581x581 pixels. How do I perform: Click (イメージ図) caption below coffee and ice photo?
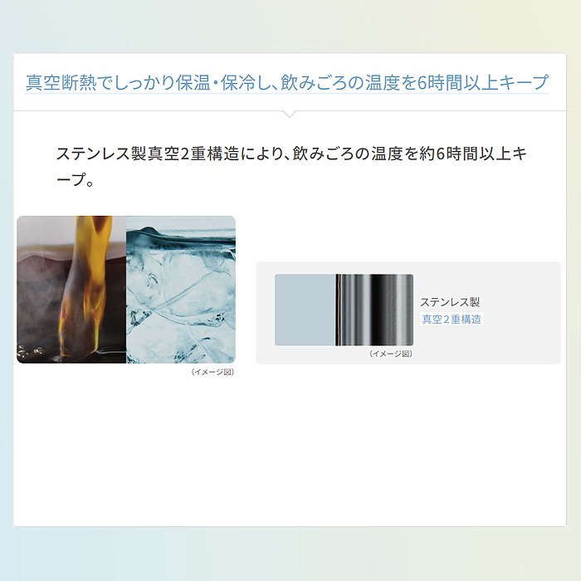(x=212, y=372)
